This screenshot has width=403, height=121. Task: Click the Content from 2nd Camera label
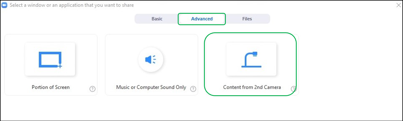click(x=252, y=87)
